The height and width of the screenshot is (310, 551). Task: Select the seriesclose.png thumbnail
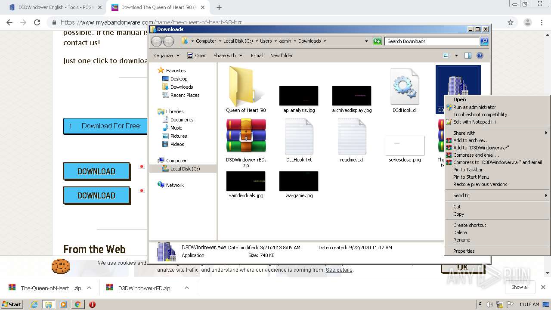(405, 145)
